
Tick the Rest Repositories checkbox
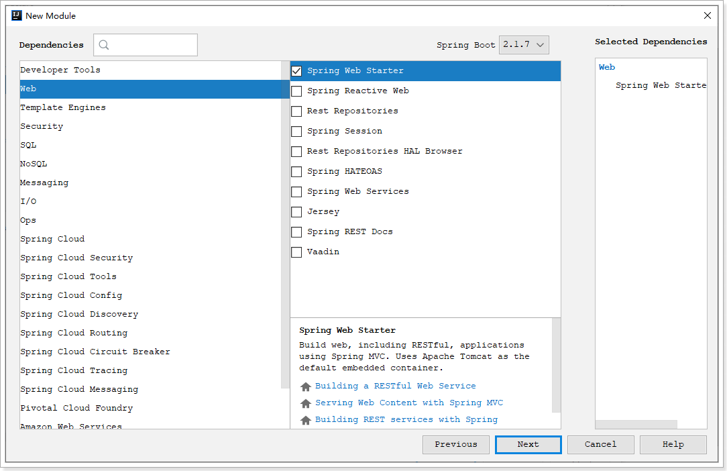pos(296,111)
